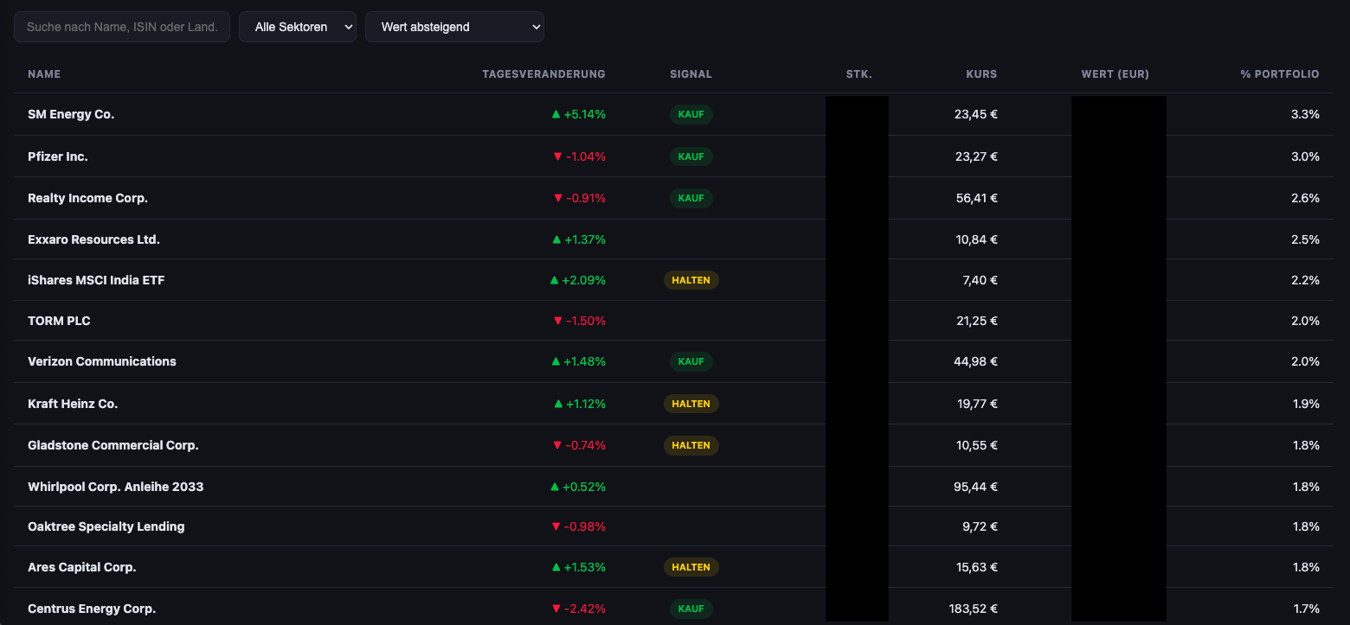Click the -1.50% daily change value
This screenshot has height=625, width=1350.
578,321
